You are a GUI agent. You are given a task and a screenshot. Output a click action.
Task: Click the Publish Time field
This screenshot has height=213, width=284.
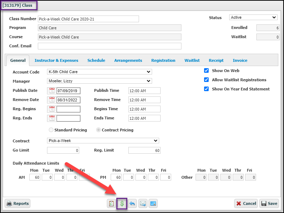[144, 91]
